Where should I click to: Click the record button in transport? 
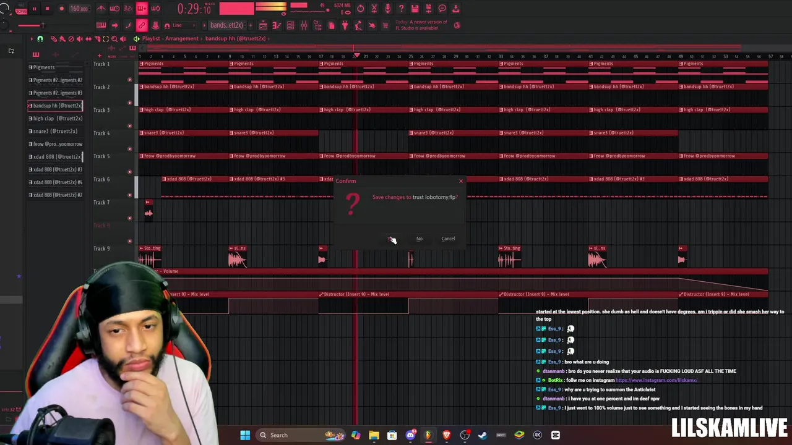point(61,9)
